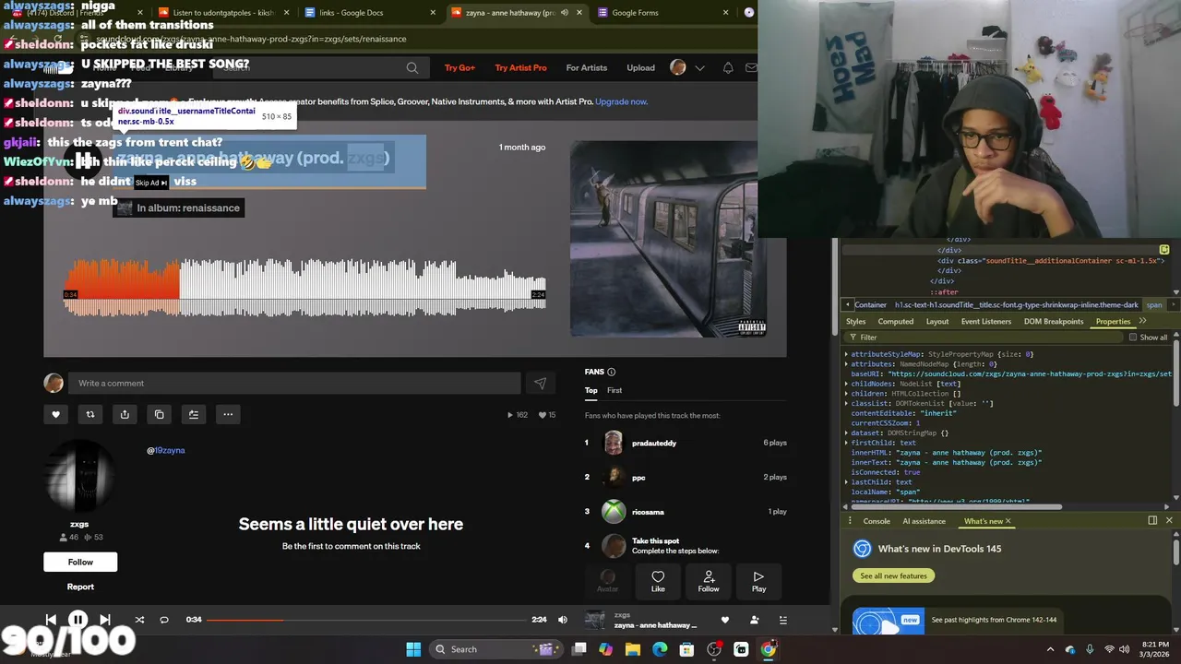Click the Properties Filter input field
1181x664 pixels.
[987, 338]
